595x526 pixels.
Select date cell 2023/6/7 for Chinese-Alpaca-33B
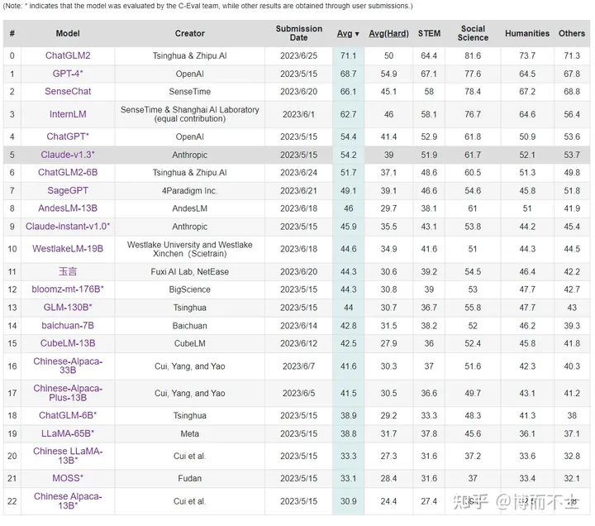click(x=298, y=366)
